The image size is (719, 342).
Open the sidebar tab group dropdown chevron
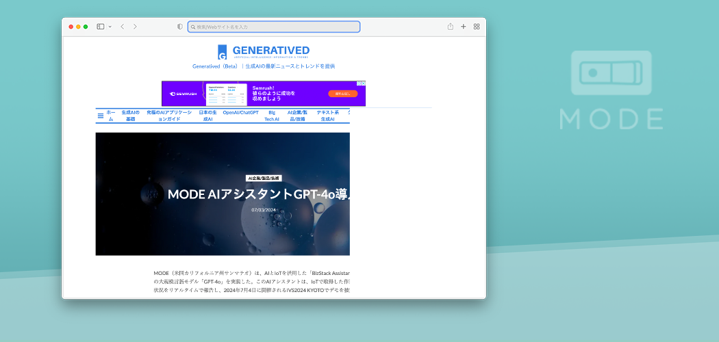[x=110, y=27]
